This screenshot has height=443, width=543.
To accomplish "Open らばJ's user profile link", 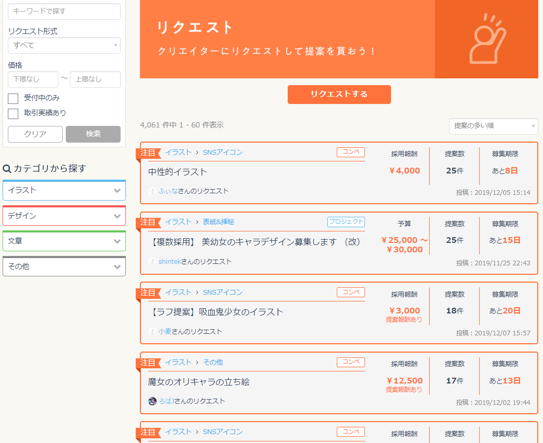I will coord(166,401).
